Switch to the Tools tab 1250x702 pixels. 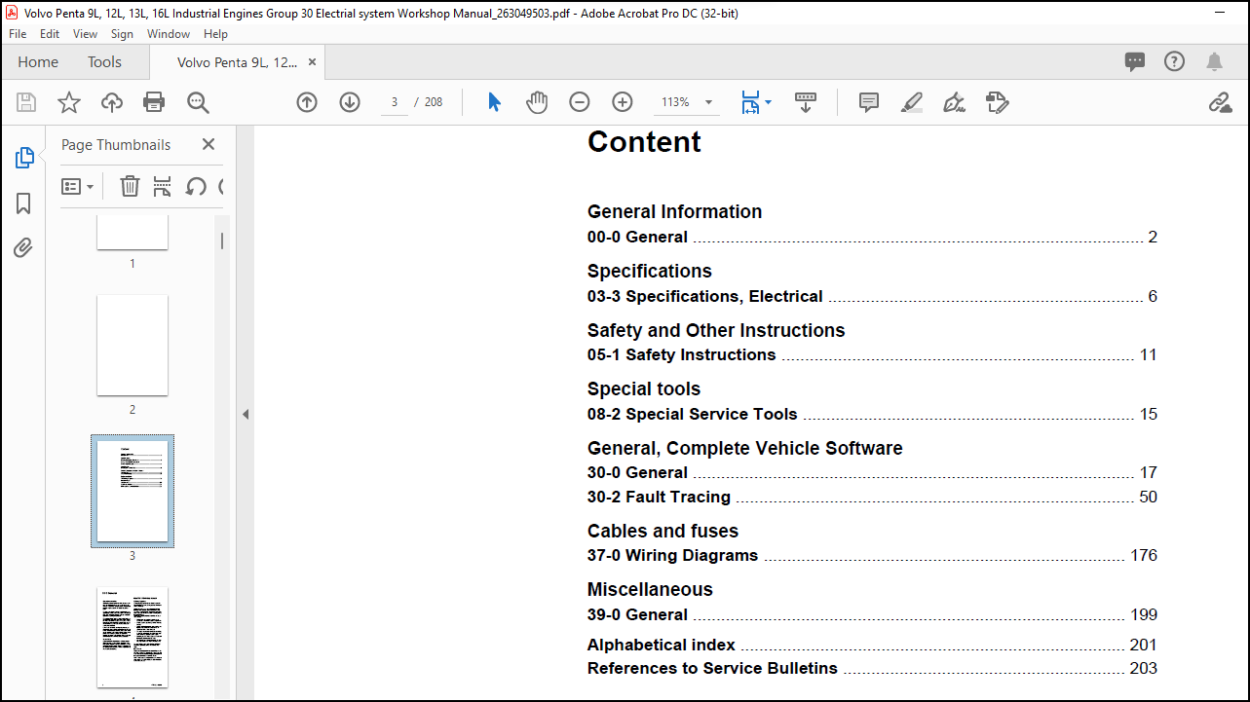104,61
